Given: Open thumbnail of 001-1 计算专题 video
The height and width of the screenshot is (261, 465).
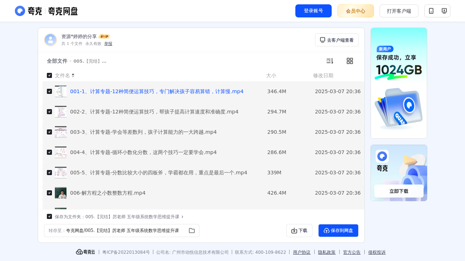Looking at the screenshot, I should [x=61, y=91].
